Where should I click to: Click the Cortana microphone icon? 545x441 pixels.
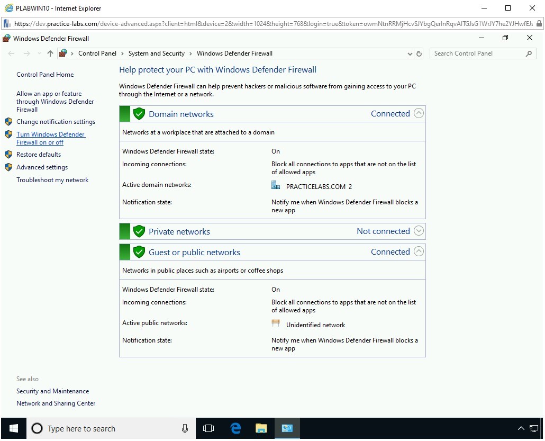click(185, 428)
